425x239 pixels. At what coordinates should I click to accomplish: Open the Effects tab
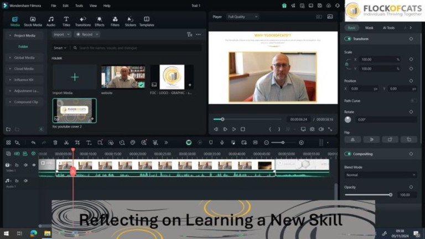100,22
